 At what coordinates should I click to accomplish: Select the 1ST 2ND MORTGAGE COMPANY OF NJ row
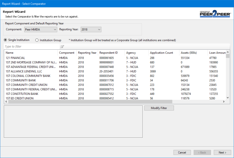pos(115,62)
